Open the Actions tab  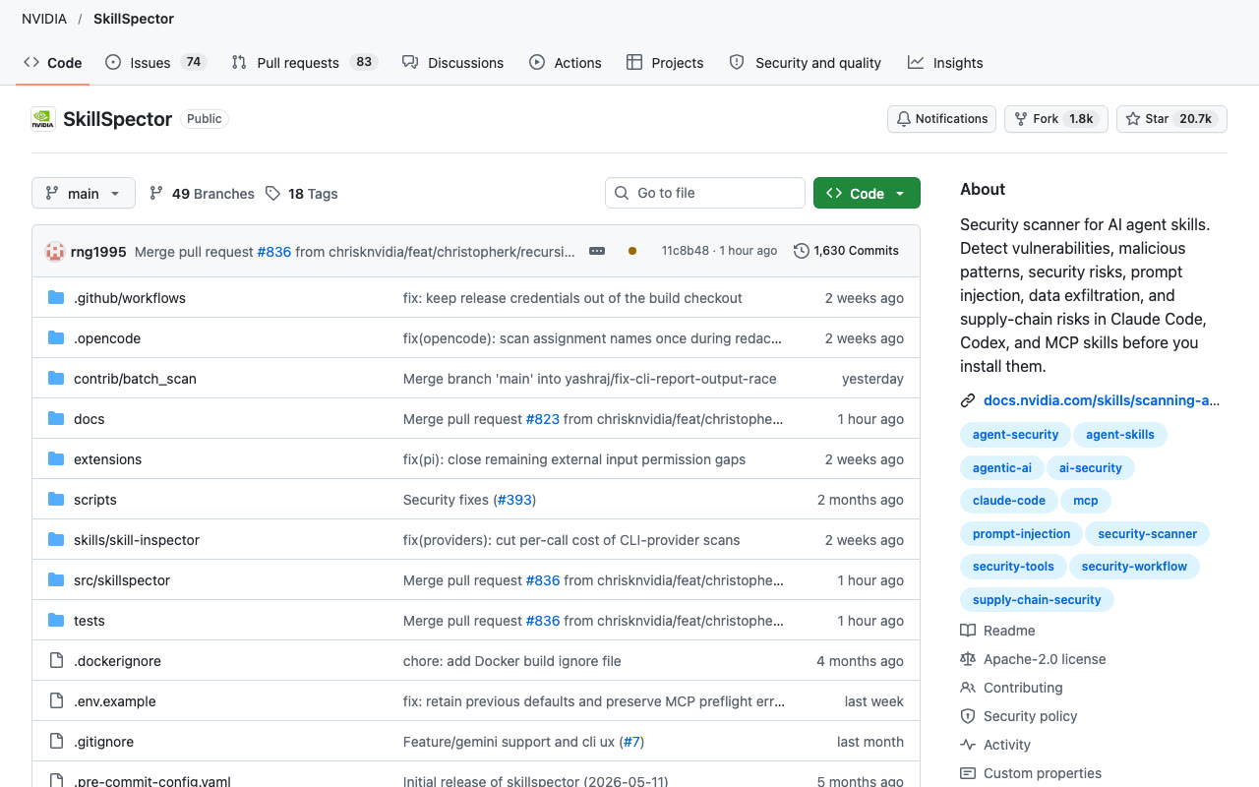565,63
